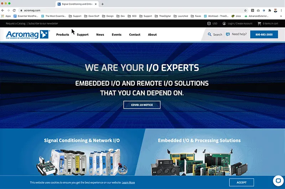Open the Products menu
The height and width of the screenshot is (189, 285).
[63, 35]
